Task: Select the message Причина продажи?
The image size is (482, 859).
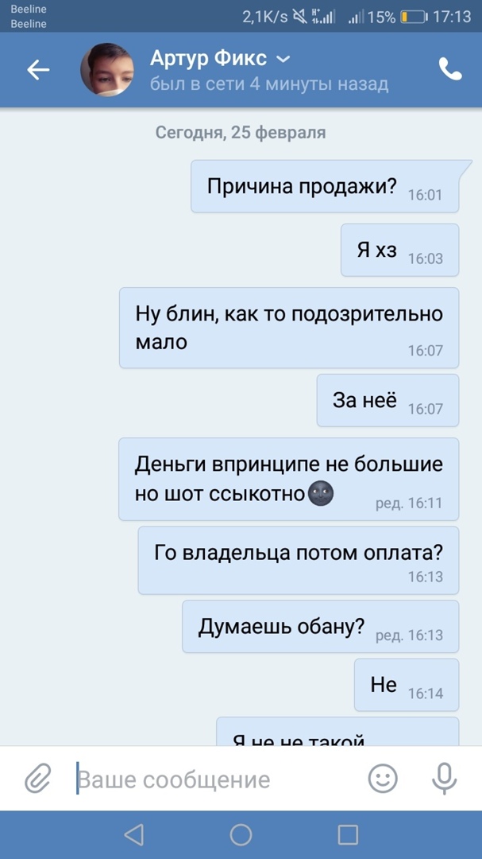Action: tap(325, 187)
